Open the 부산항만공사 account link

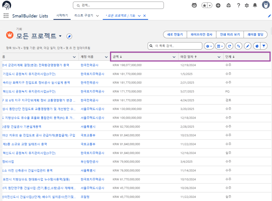90,162
